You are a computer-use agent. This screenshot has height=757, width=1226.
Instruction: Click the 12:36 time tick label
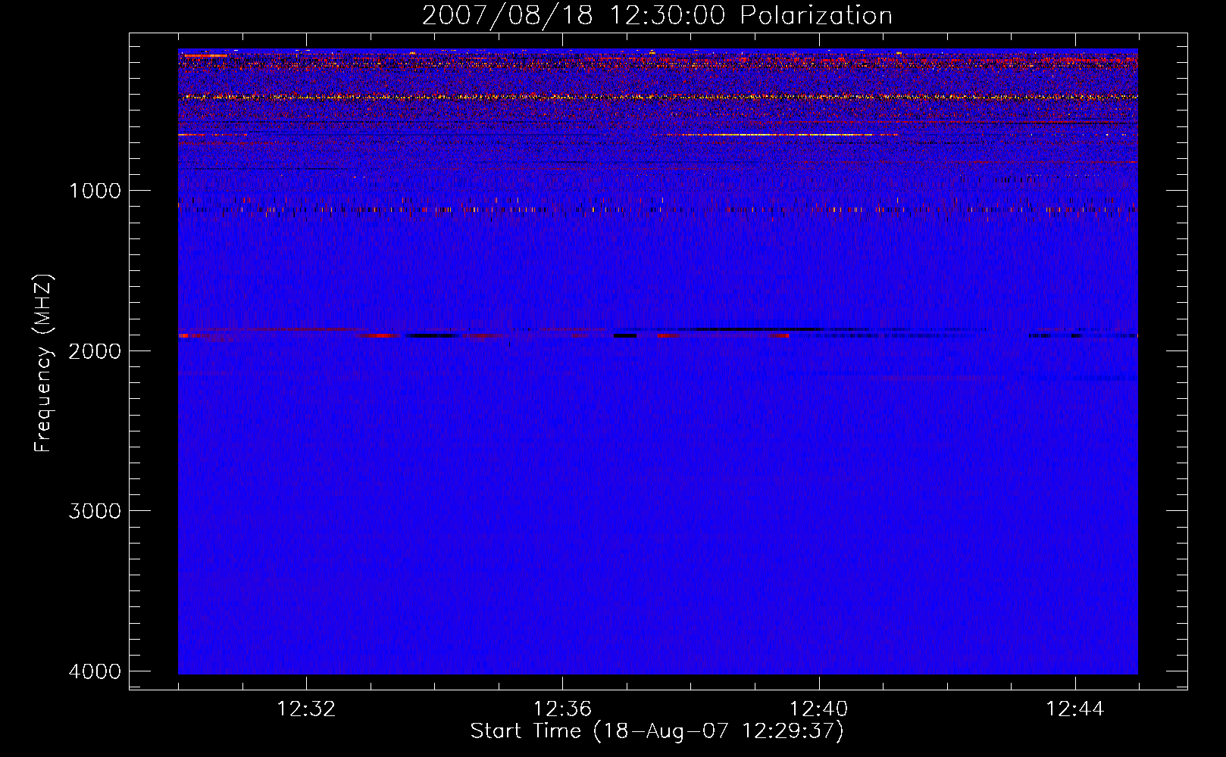pyautogui.click(x=562, y=709)
